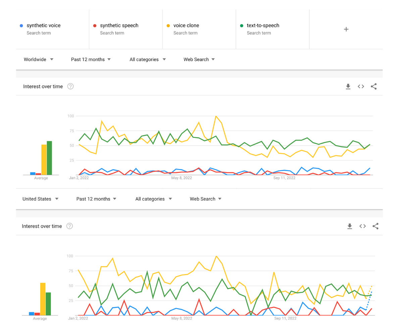Select the text-to-speech search term
This screenshot has width=398, height=335.
[272, 29]
